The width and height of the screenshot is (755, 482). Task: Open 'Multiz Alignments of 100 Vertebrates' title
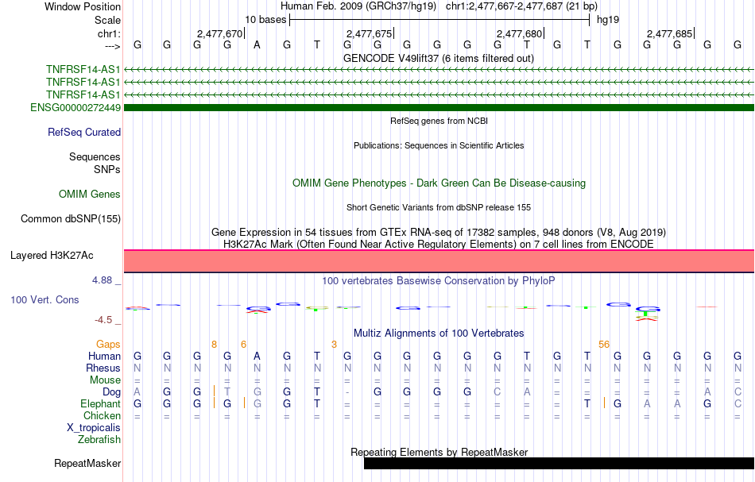[439, 333]
